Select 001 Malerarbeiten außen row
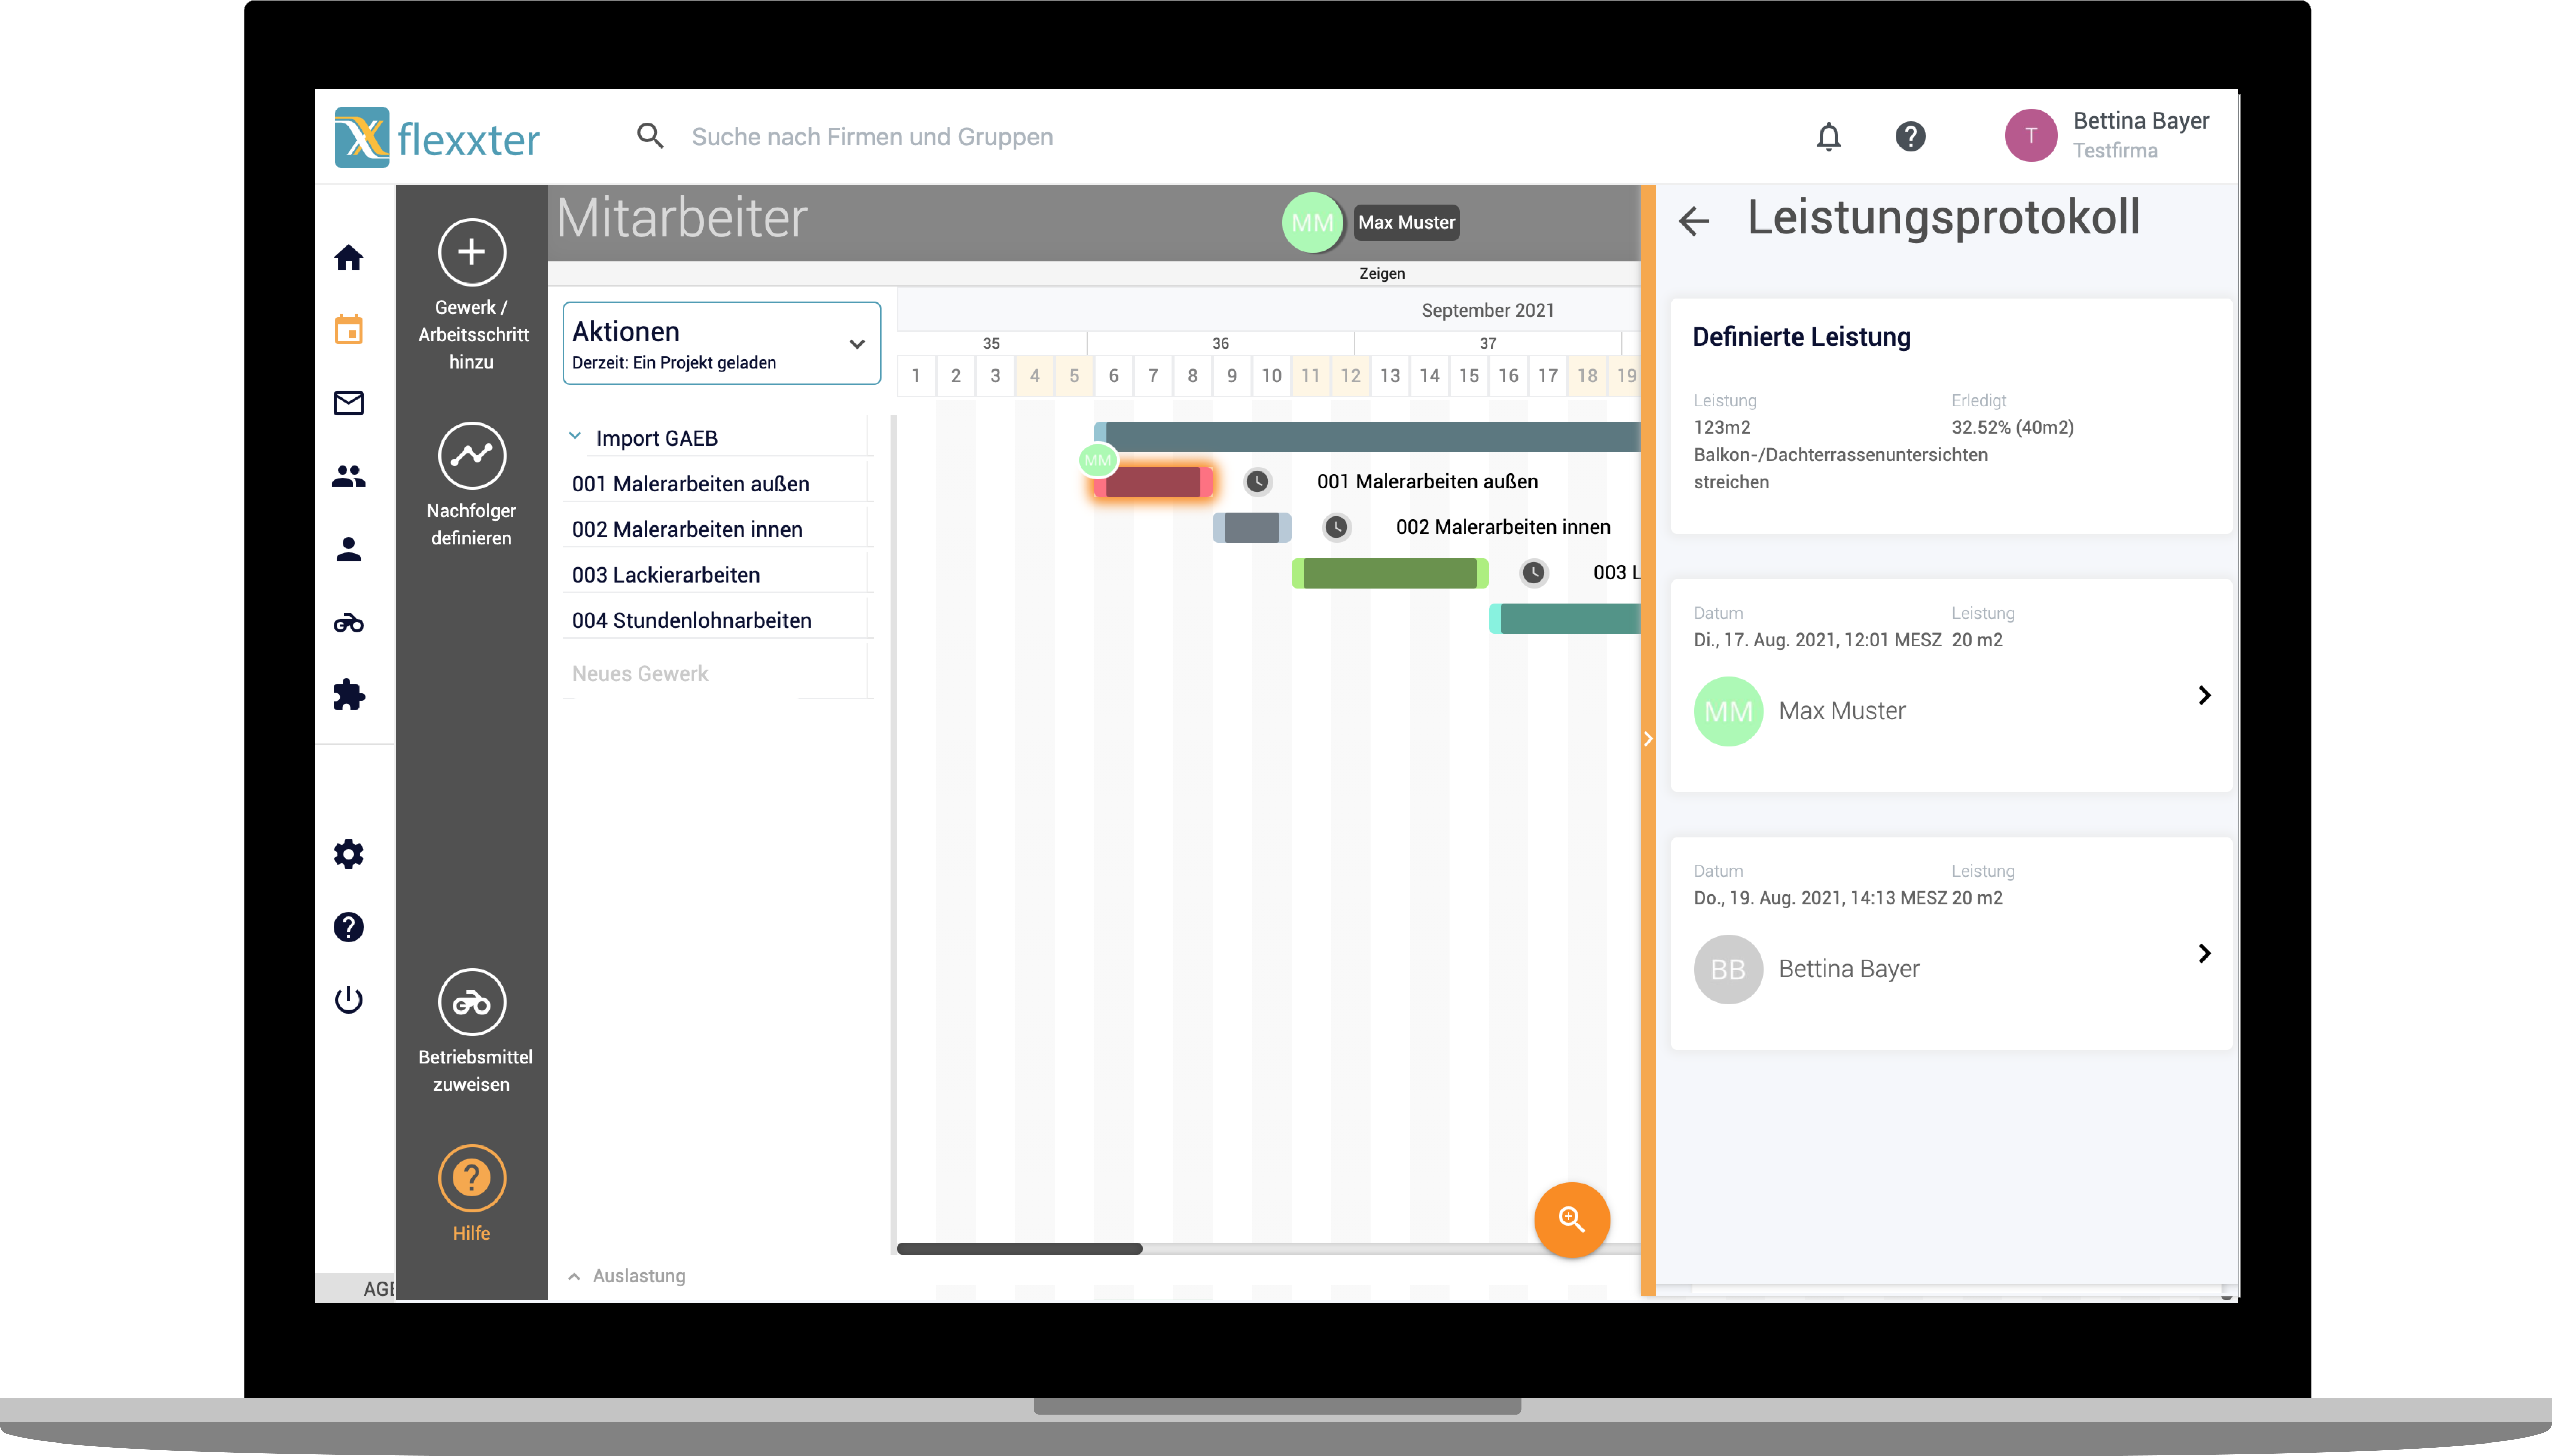The height and width of the screenshot is (1456, 2552). click(x=718, y=484)
